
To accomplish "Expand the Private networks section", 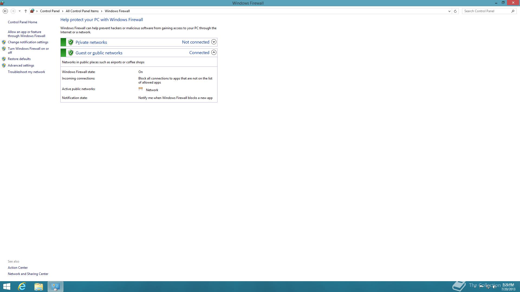I will click(x=214, y=42).
